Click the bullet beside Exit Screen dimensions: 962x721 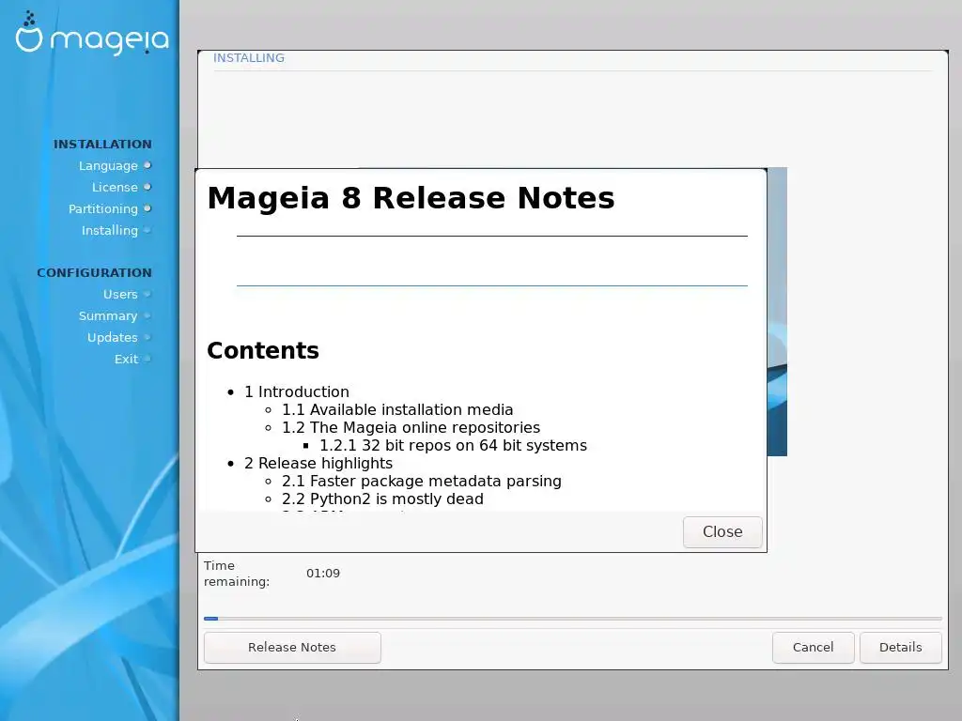tap(147, 359)
